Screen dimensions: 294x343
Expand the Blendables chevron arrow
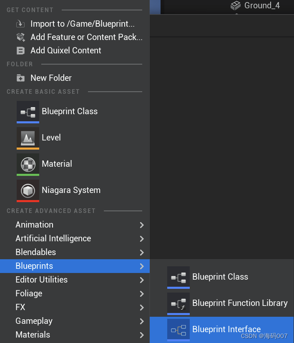[x=142, y=253]
